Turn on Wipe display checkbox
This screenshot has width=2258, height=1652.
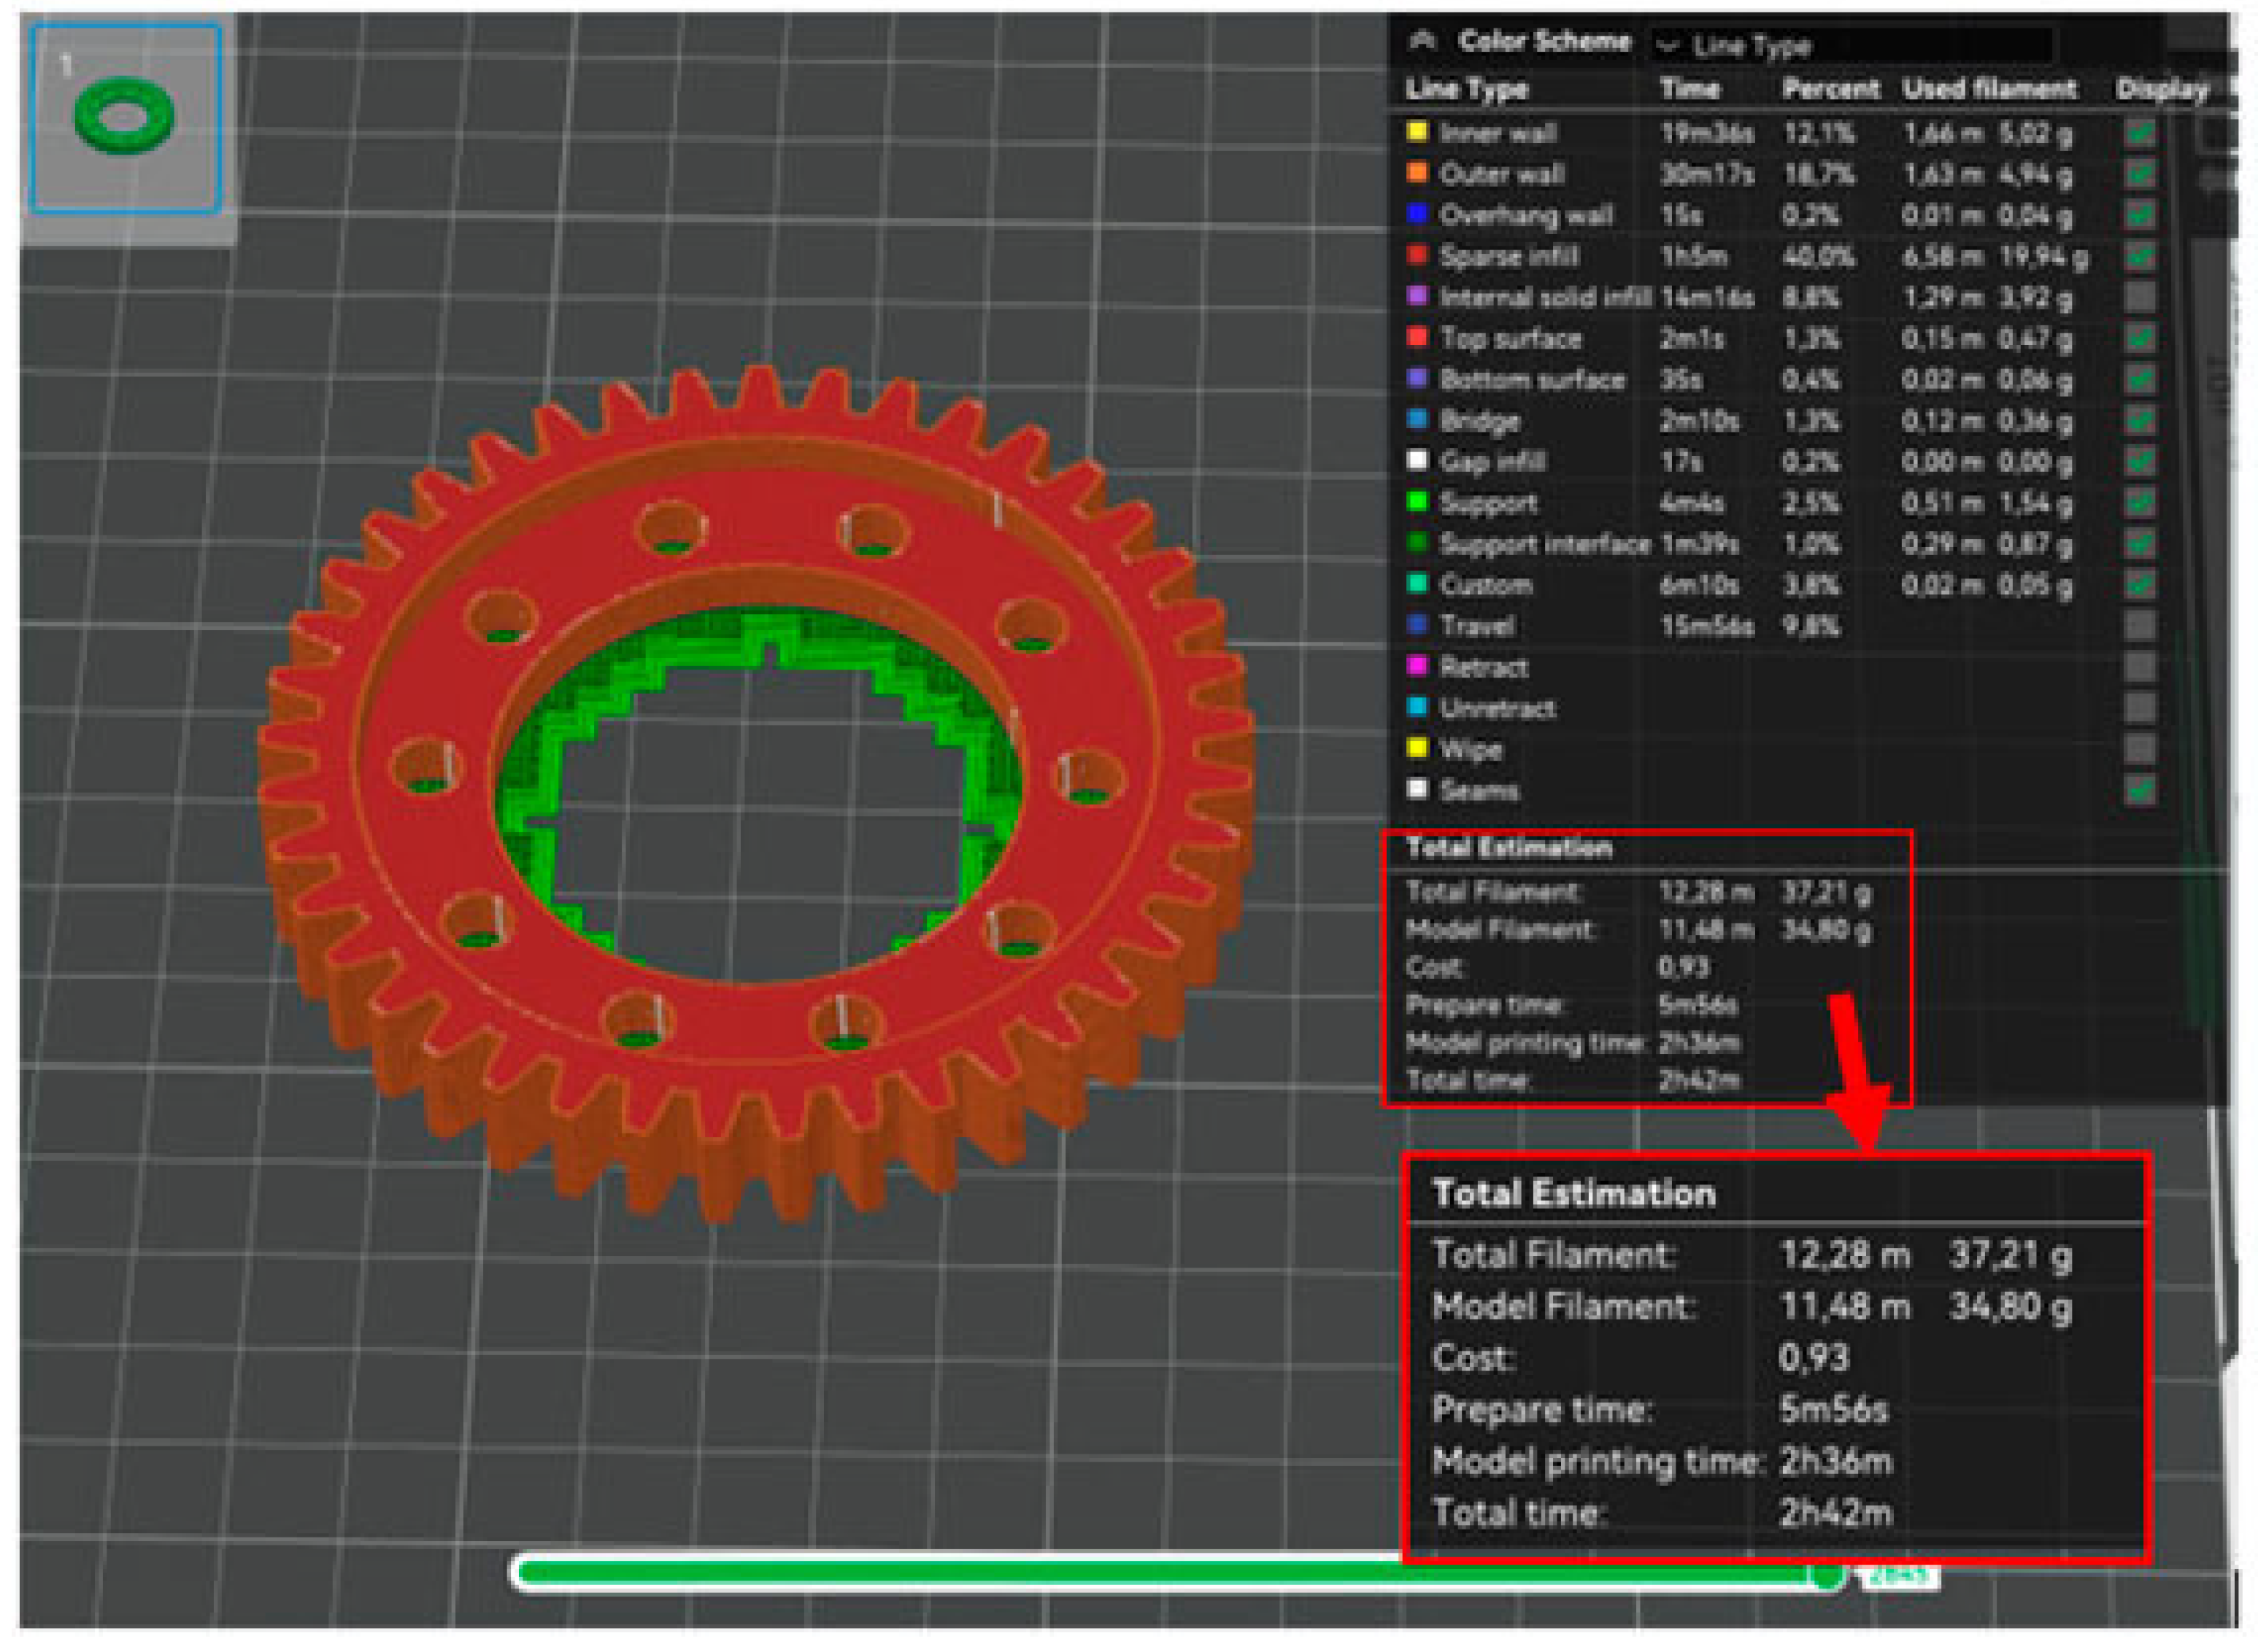pyautogui.click(x=2139, y=749)
